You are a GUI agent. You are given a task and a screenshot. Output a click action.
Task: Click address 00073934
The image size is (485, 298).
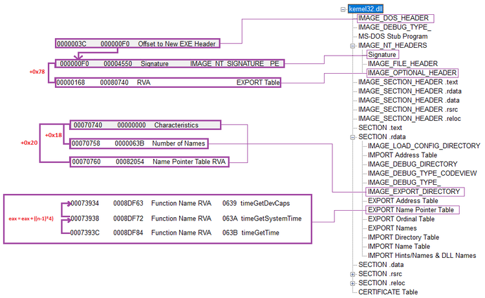tap(85, 204)
